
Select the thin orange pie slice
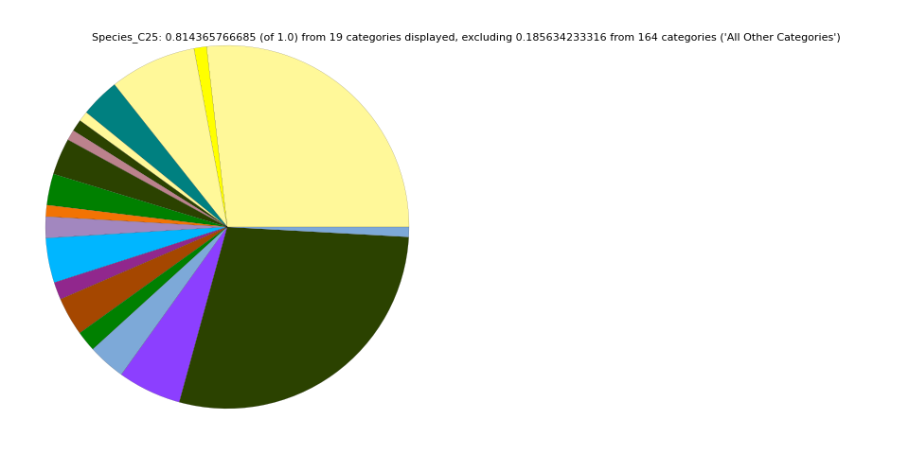tap(66, 212)
